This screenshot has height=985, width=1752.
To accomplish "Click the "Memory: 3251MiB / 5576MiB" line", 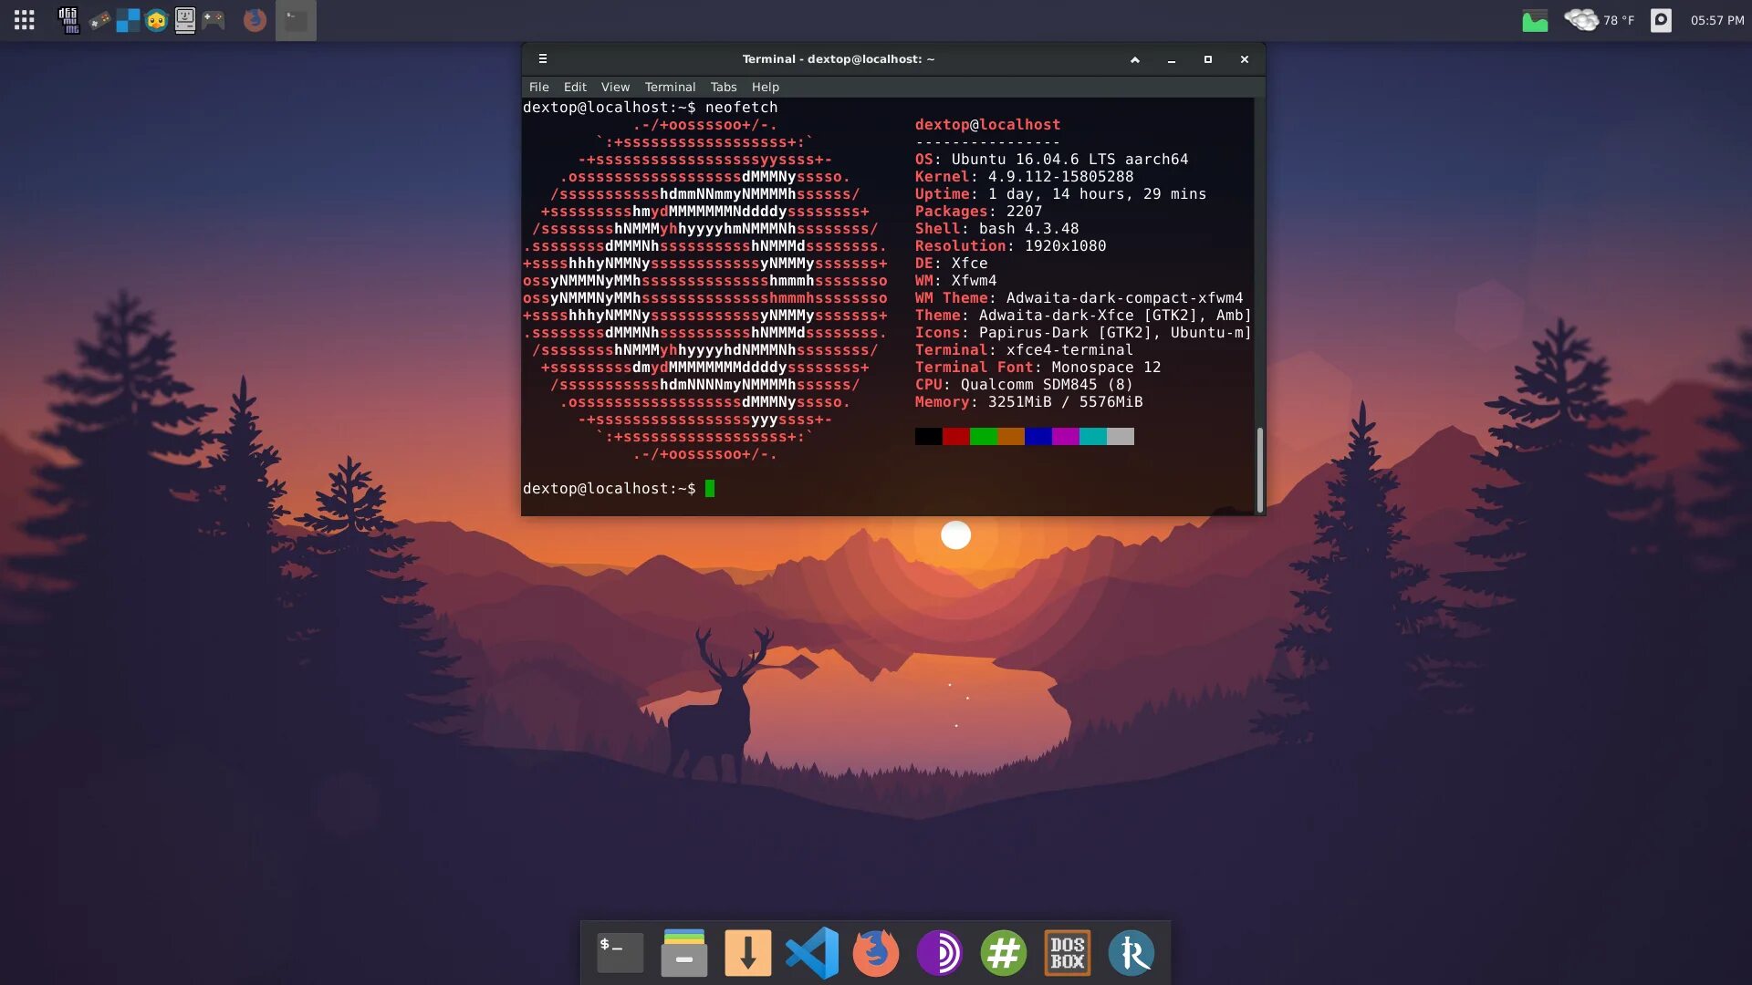I will pyautogui.click(x=1028, y=402).
